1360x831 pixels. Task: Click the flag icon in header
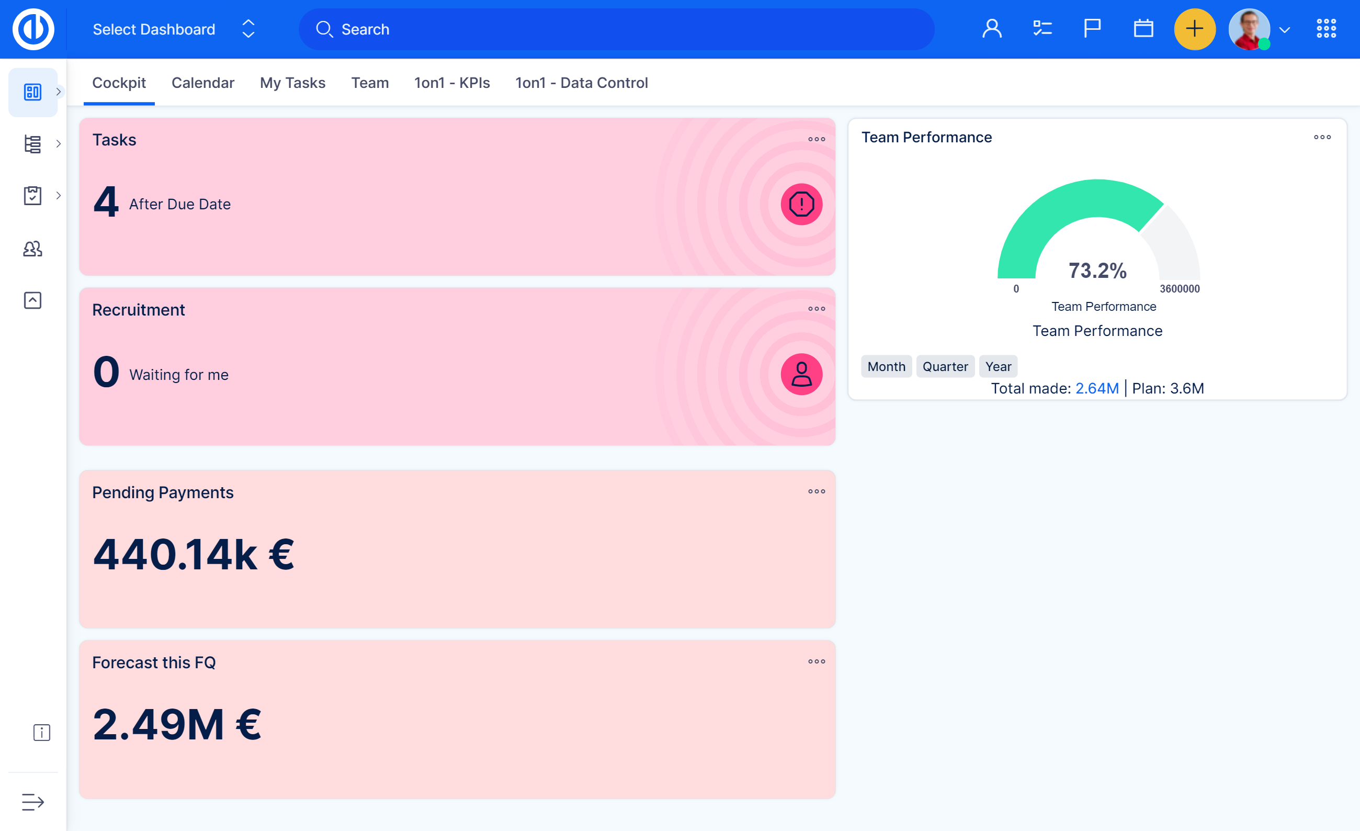(1092, 29)
